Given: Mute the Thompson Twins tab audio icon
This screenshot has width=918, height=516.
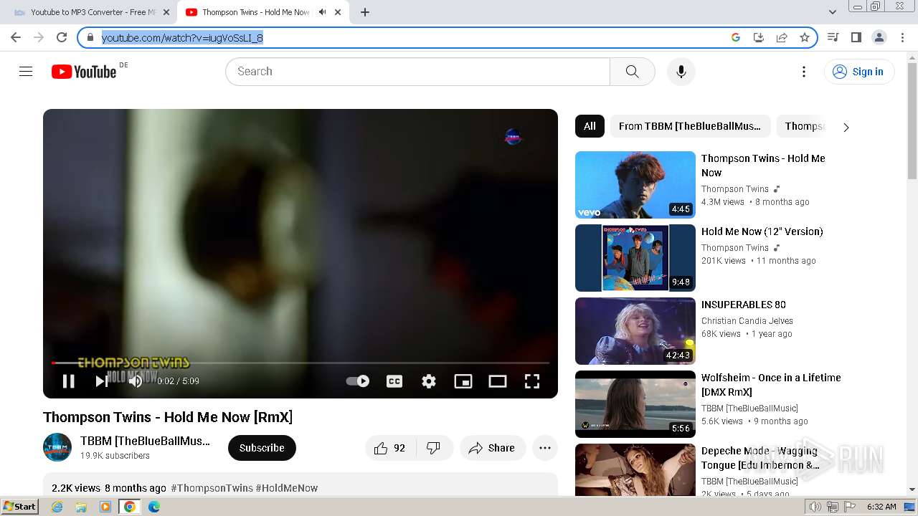Looking at the screenshot, I should coord(323,12).
